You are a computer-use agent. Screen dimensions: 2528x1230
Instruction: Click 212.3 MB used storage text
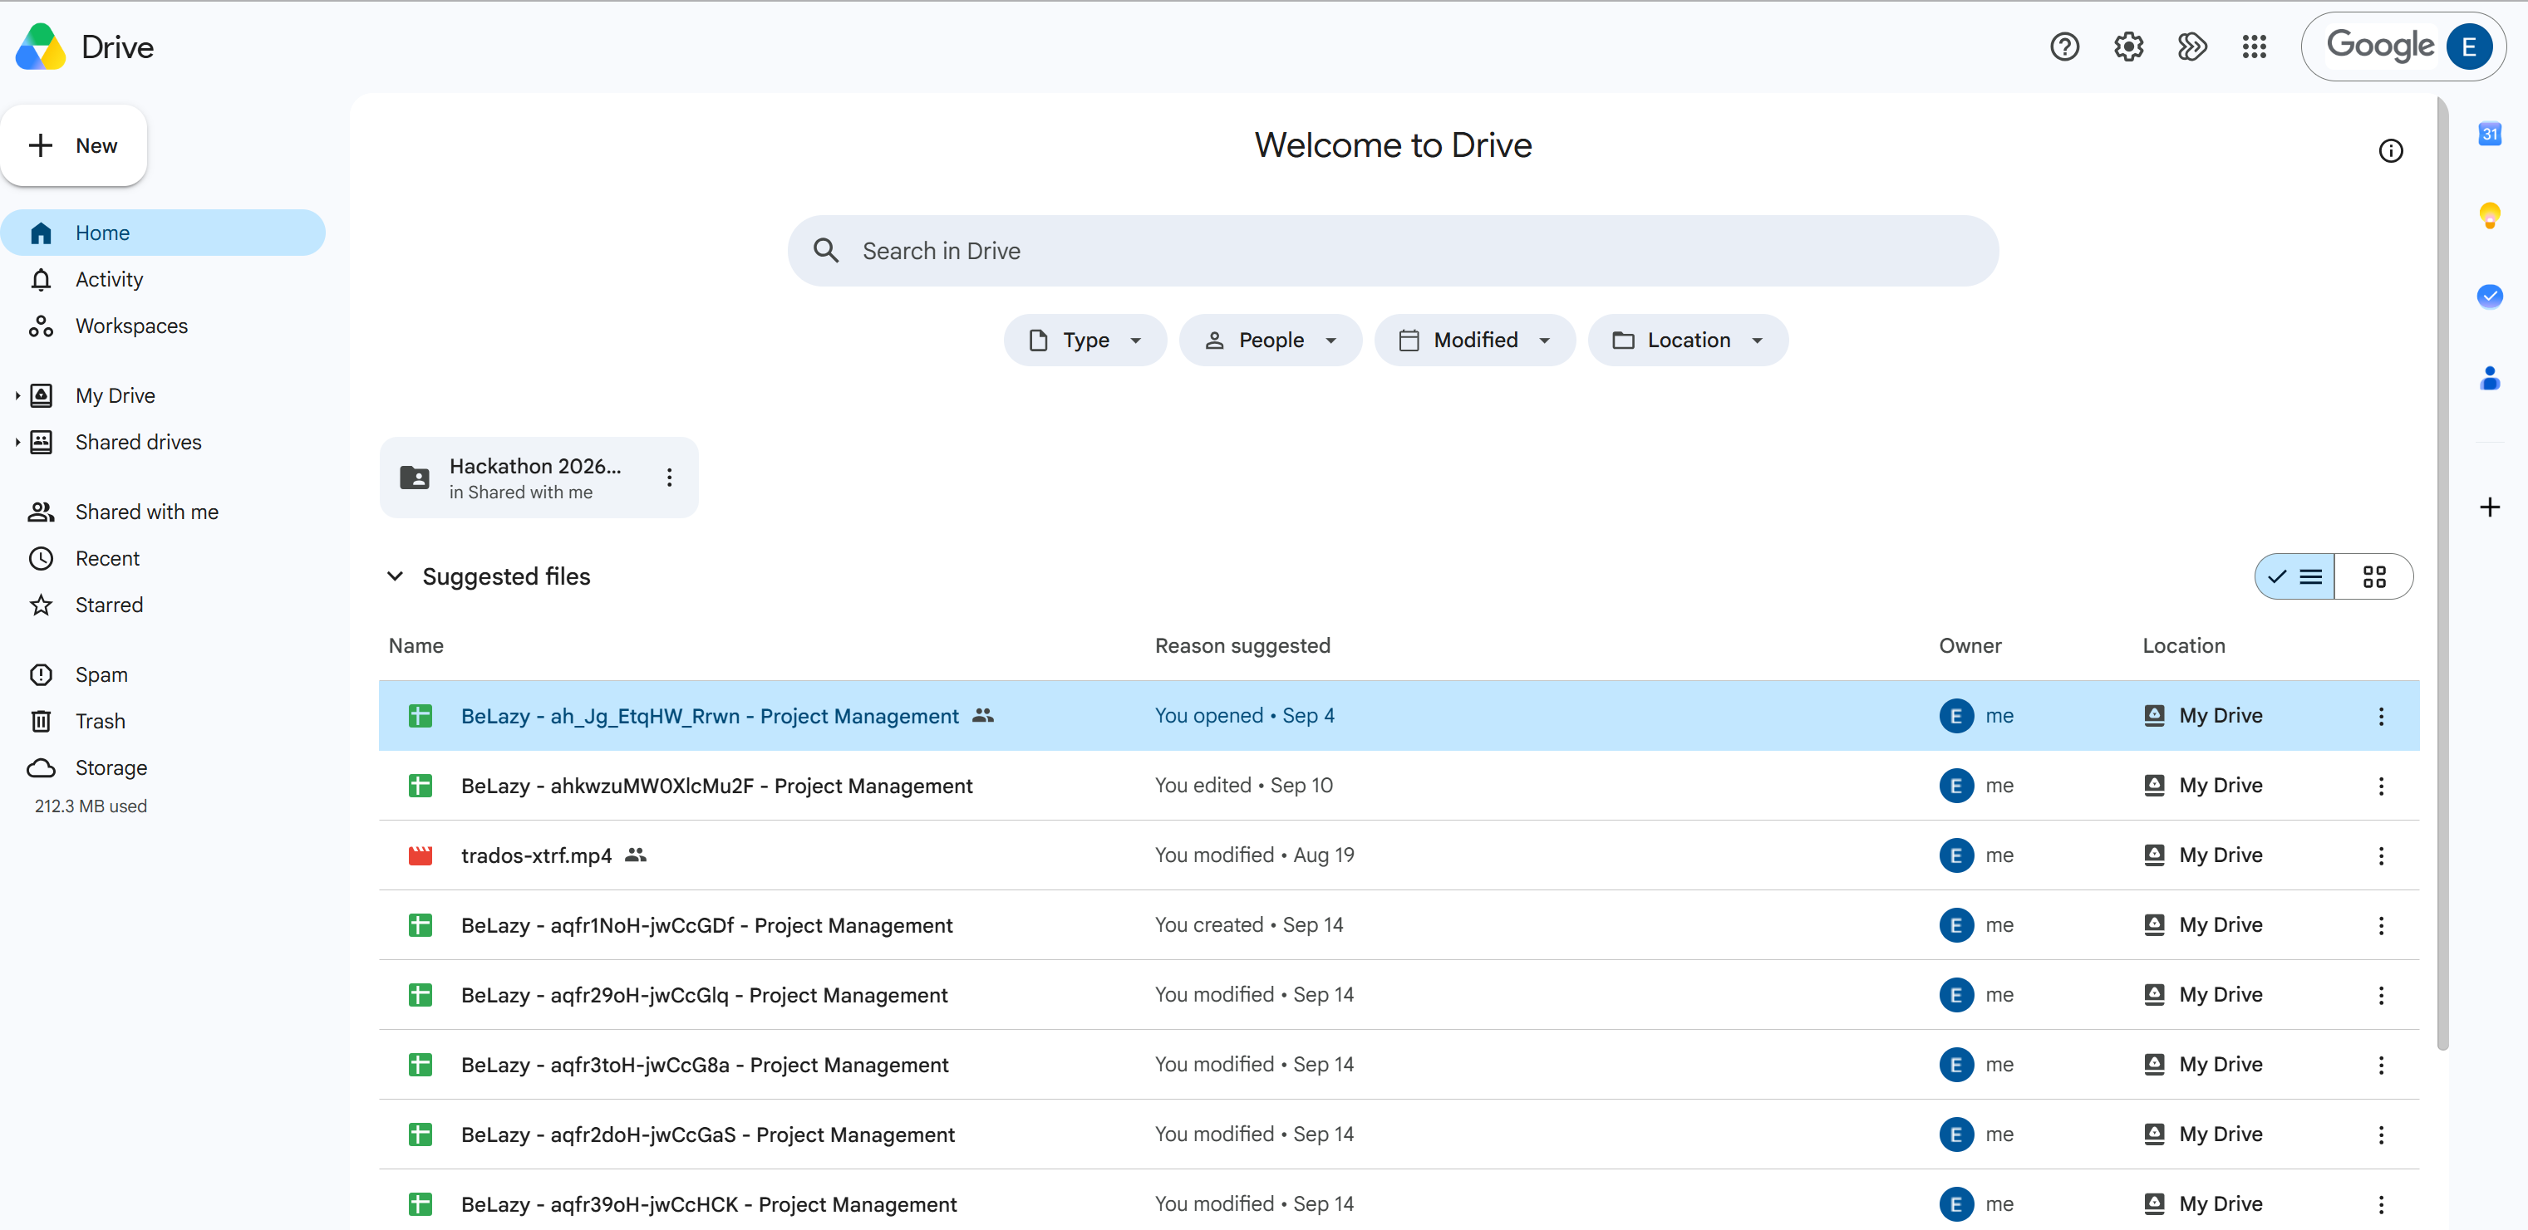(91, 806)
